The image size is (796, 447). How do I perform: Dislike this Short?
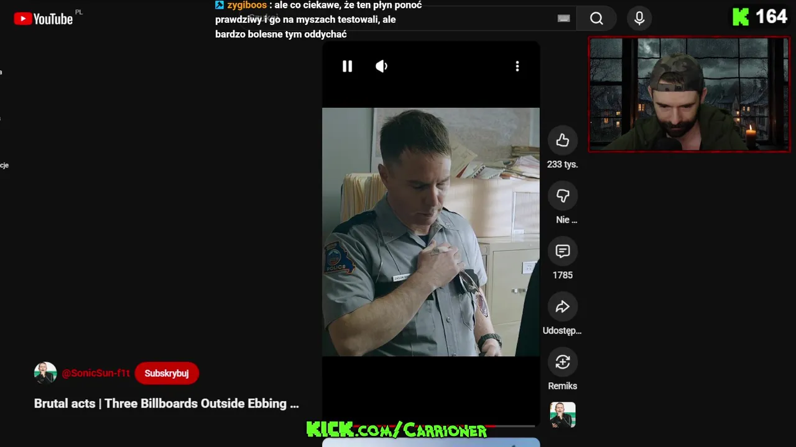click(563, 196)
